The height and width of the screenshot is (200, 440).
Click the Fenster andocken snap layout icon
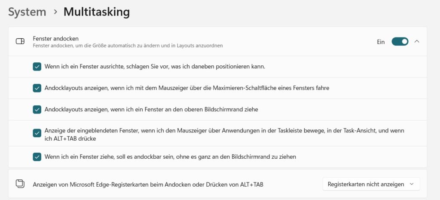(x=20, y=42)
